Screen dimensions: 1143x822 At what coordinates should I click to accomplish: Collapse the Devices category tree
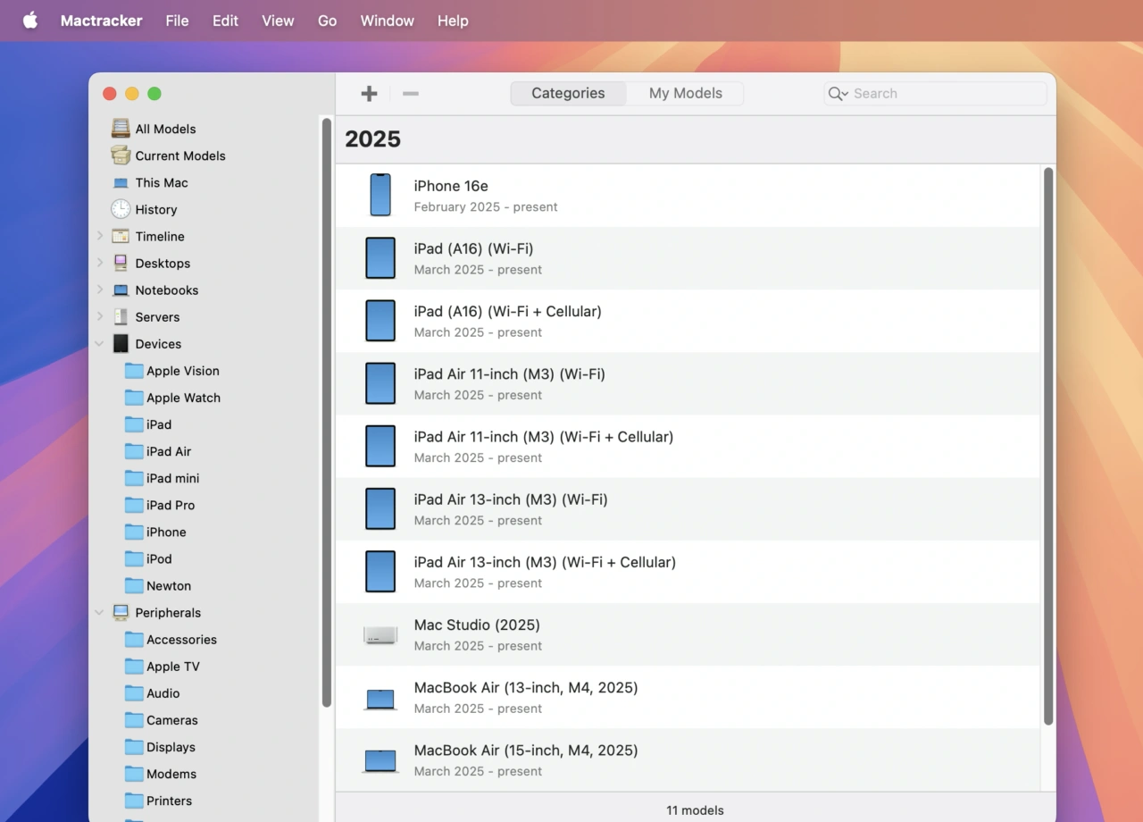[99, 344]
